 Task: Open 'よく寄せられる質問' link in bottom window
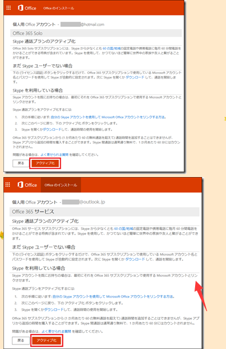click(x=56, y=331)
